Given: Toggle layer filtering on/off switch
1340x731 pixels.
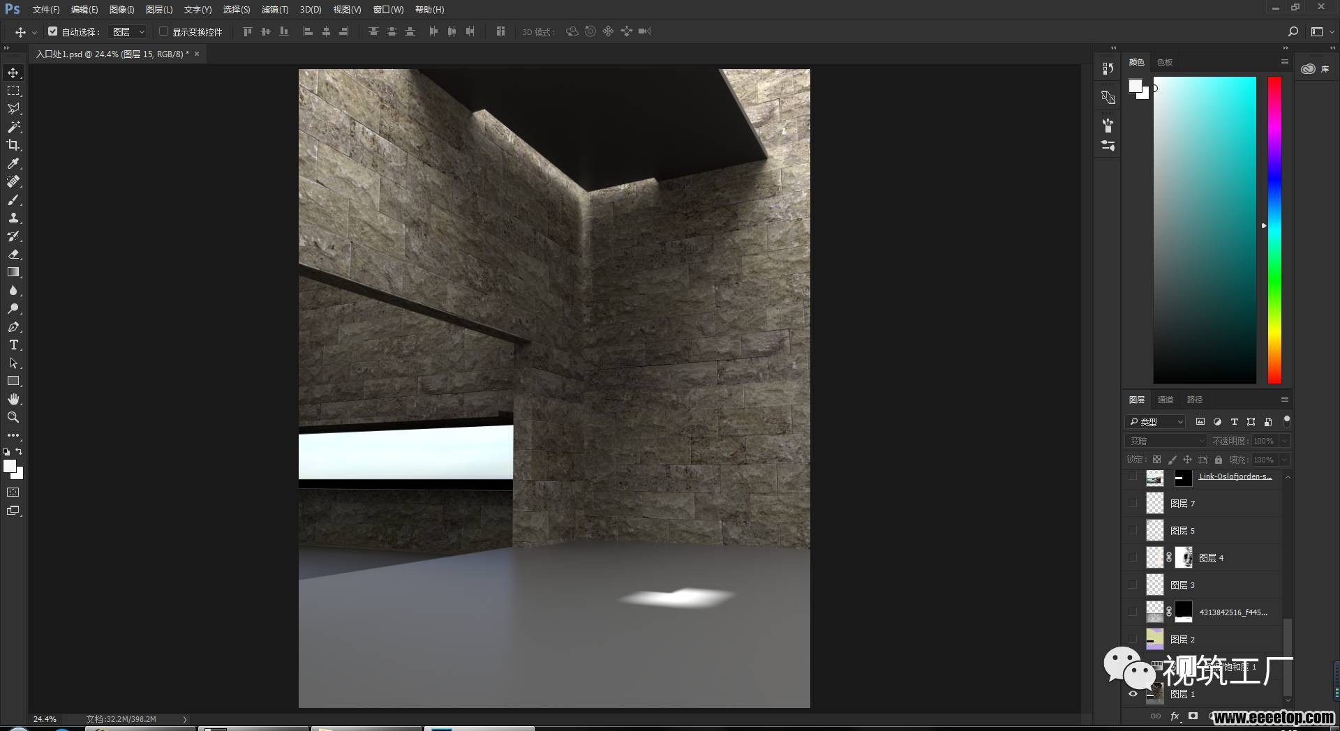Looking at the screenshot, I should [x=1286, y=421].
